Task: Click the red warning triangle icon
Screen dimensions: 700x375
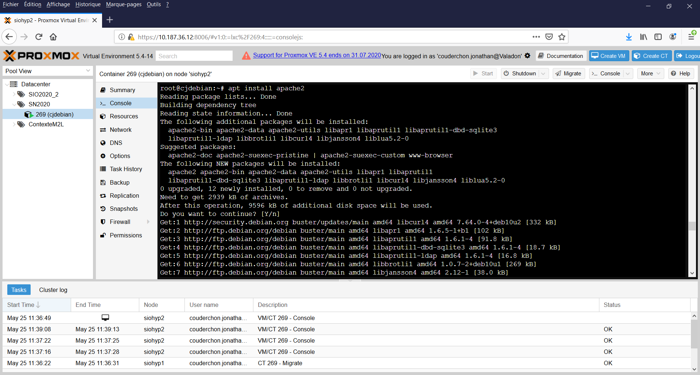Action: click(246, 56)
